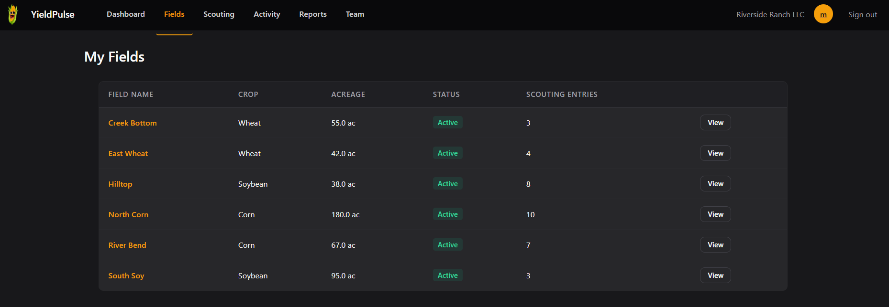The height and width of the screenshot is (307, 889).
Task: Switch to the Scouting tab
Action: [x=219, y=14]
